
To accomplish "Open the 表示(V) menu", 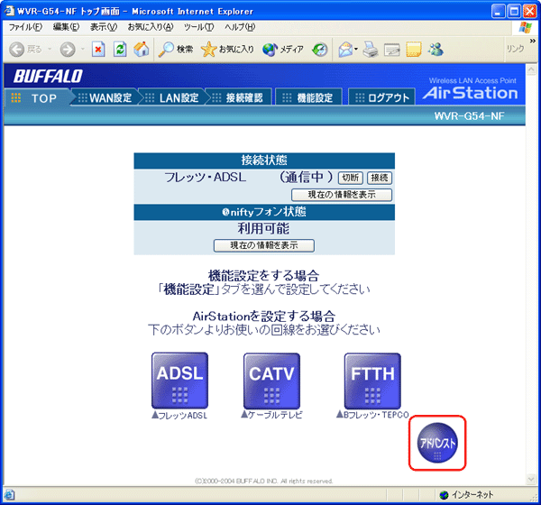I will [x=104, y=27].
